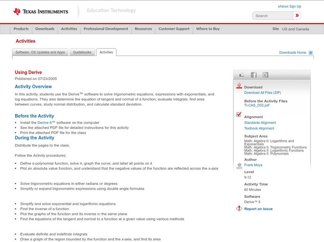324x242 pixels.
Task: Click Math: Algebra II: Polynomials text
Action: tap(266, 154)
